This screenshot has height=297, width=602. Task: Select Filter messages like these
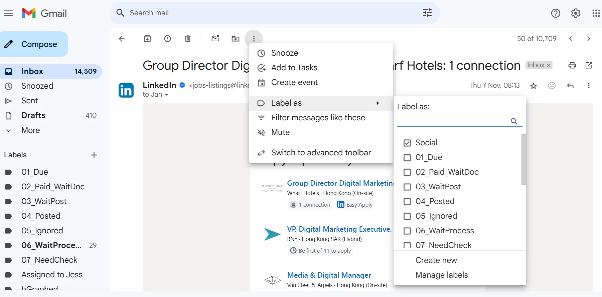(x=321, y=118)
